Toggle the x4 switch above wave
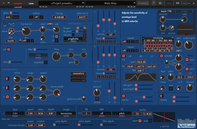 (5, 23)
